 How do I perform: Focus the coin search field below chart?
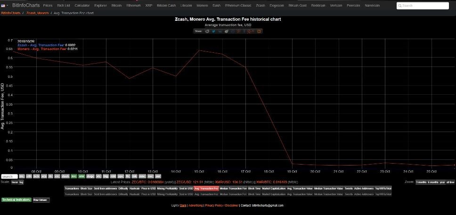[9, 177]
